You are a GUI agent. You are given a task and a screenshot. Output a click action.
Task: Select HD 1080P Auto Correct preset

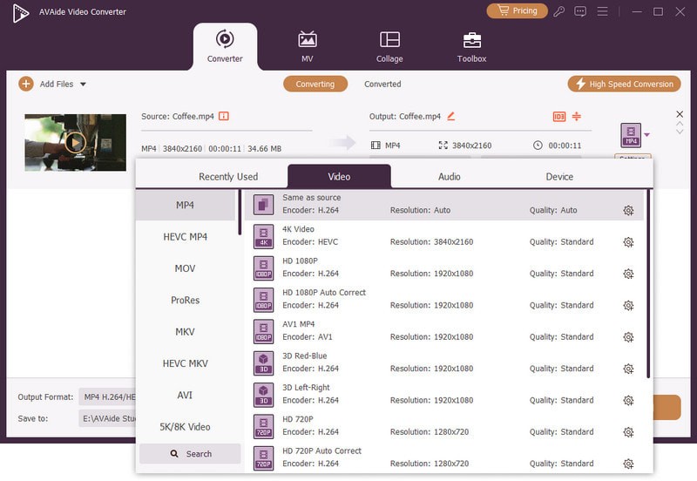tap(444, 299)
